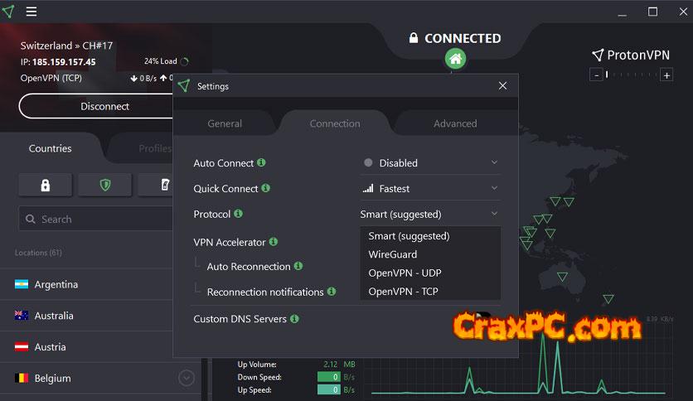Click Auto Reconnection info icon
This screenshot has width=693, height=401.
tap(298, 266)
